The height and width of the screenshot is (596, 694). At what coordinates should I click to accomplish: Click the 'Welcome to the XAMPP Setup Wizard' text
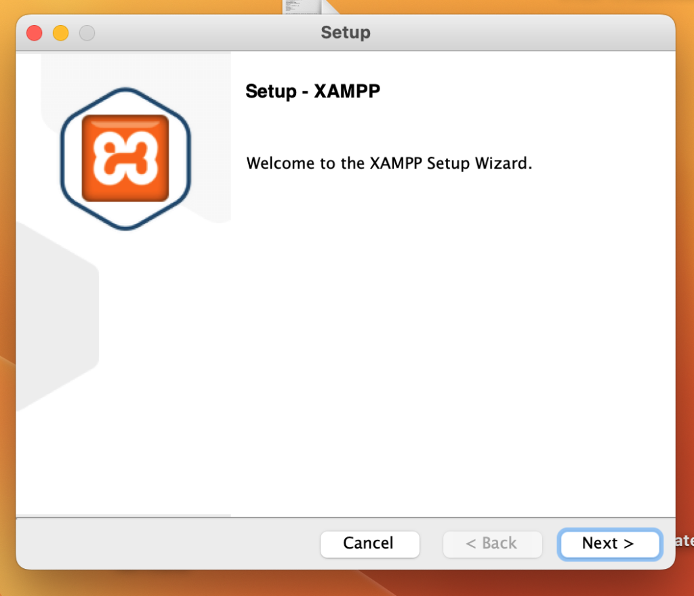coord(389,163)
